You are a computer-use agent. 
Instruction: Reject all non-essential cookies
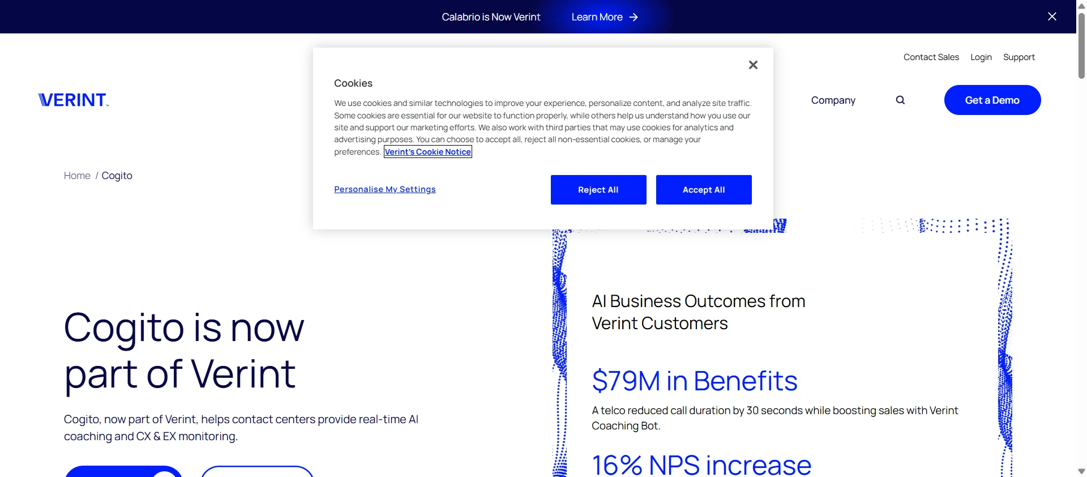(x=598, y=190)
